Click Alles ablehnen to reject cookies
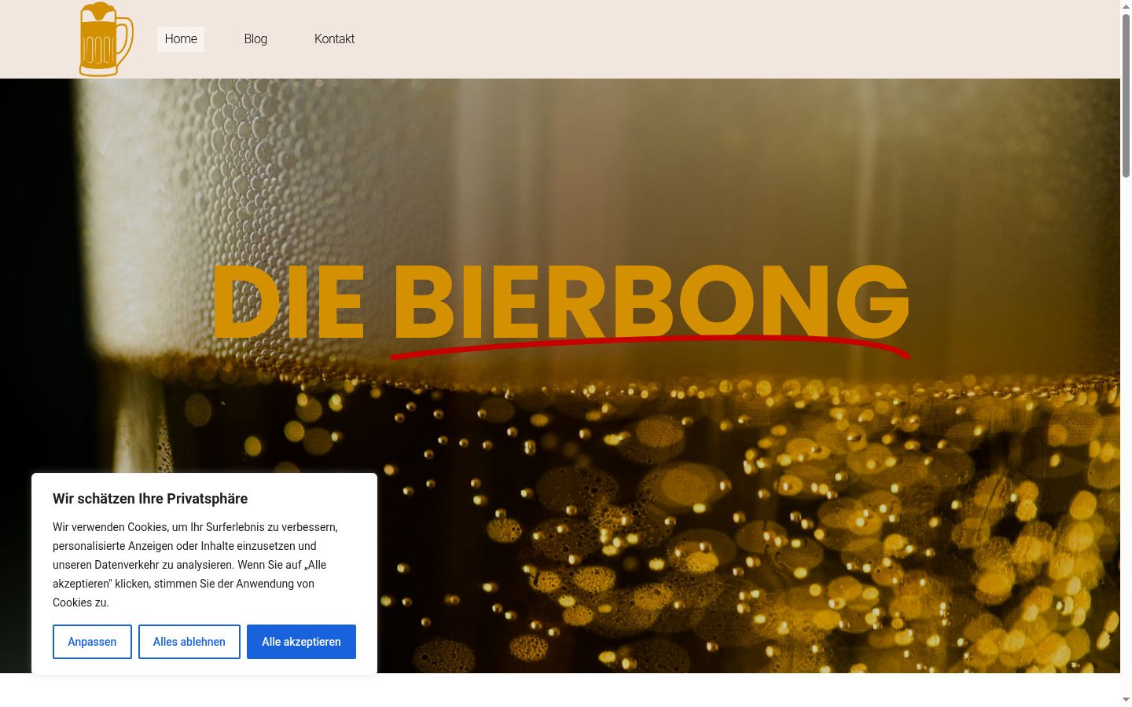The height and width of the screenshot is (707, 1132). coord(189,642)
